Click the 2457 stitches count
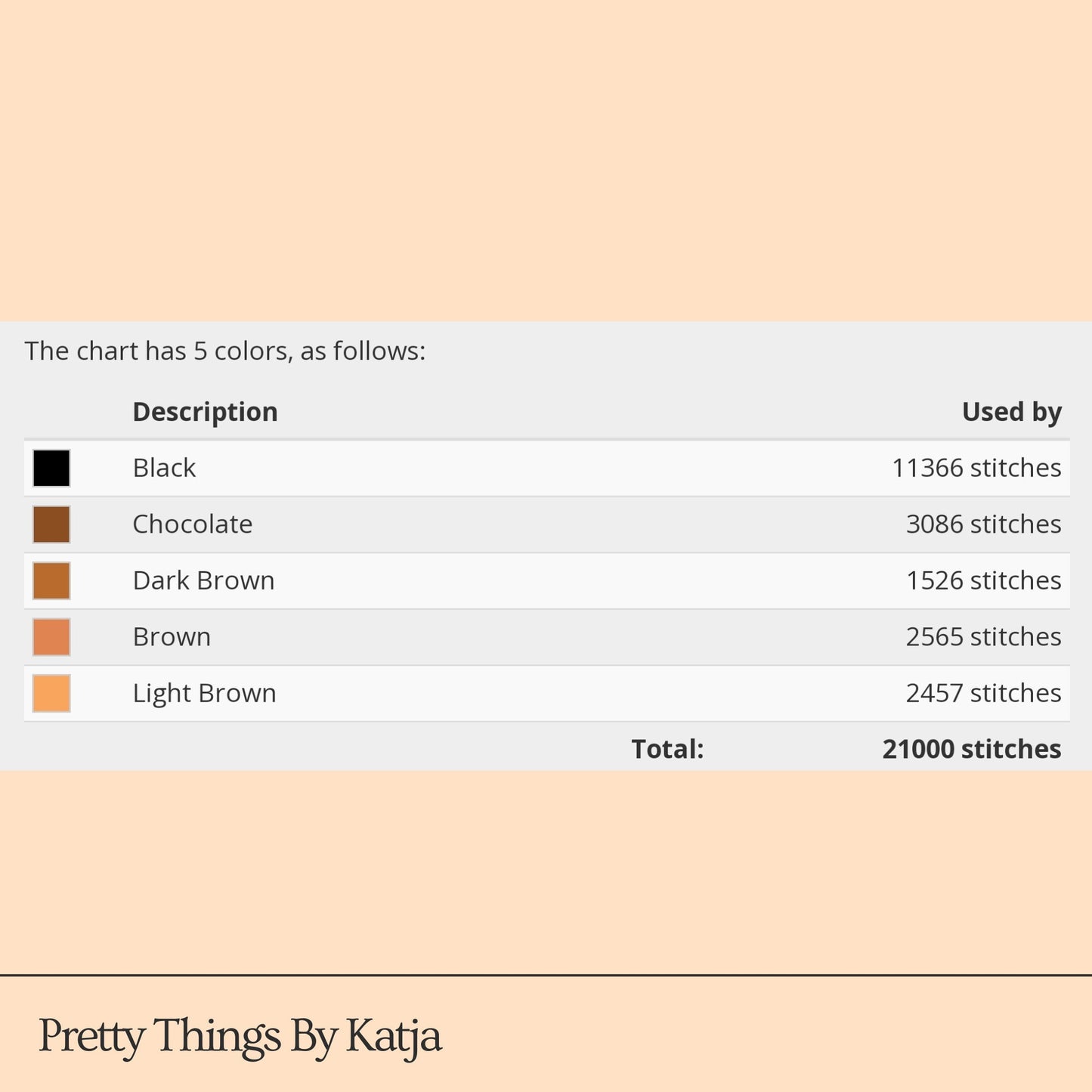1092x1092 pixels. point(984,693)
